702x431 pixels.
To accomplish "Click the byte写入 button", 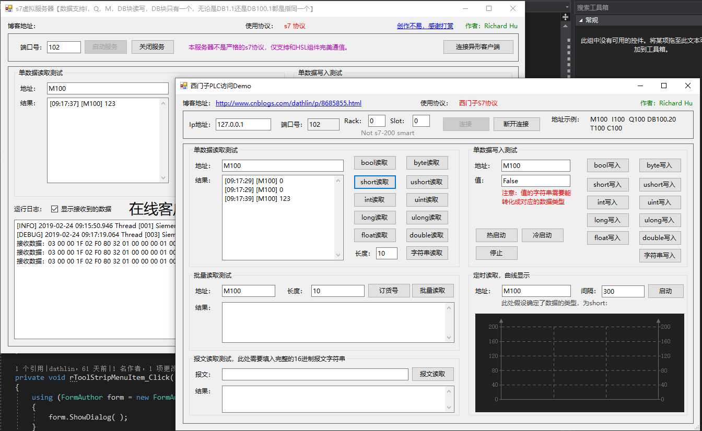I will point(660,165).
